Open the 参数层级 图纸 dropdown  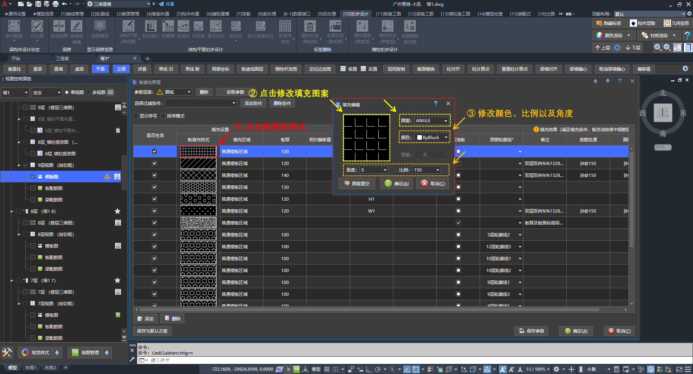click(x=178, y=92)
